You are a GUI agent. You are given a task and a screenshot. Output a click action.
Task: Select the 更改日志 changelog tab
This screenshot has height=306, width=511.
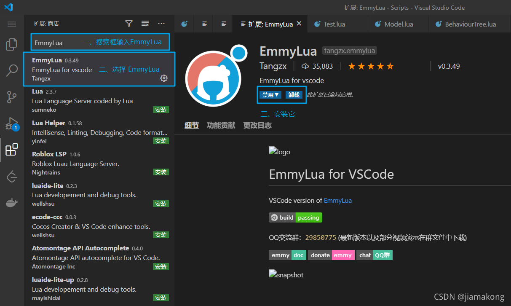pos(257,125)
